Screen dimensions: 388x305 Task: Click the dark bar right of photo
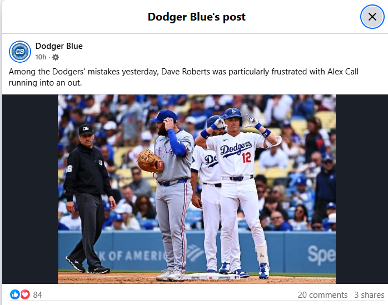[x=362, y=189]
